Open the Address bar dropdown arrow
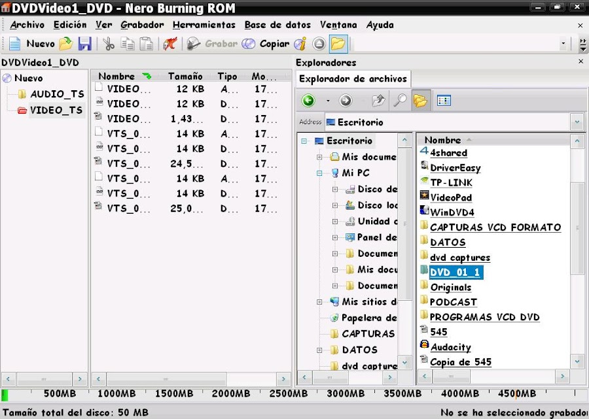 tap(577, 122)
